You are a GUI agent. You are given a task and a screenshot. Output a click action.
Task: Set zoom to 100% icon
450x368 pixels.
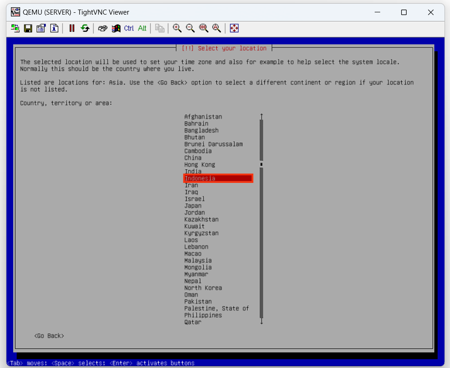pyautogui.click(x=204, y=28)
